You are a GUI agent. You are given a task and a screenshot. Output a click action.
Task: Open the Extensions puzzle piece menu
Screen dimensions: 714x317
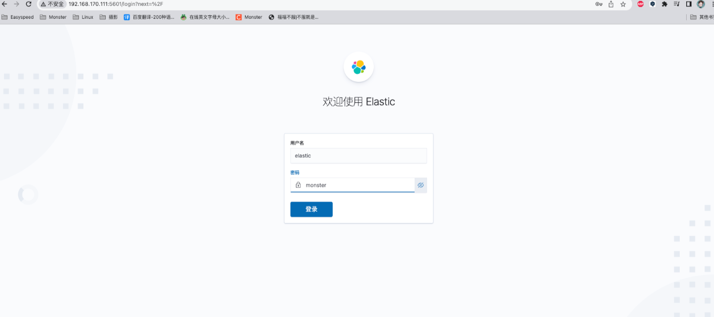[x=664, y=4]
